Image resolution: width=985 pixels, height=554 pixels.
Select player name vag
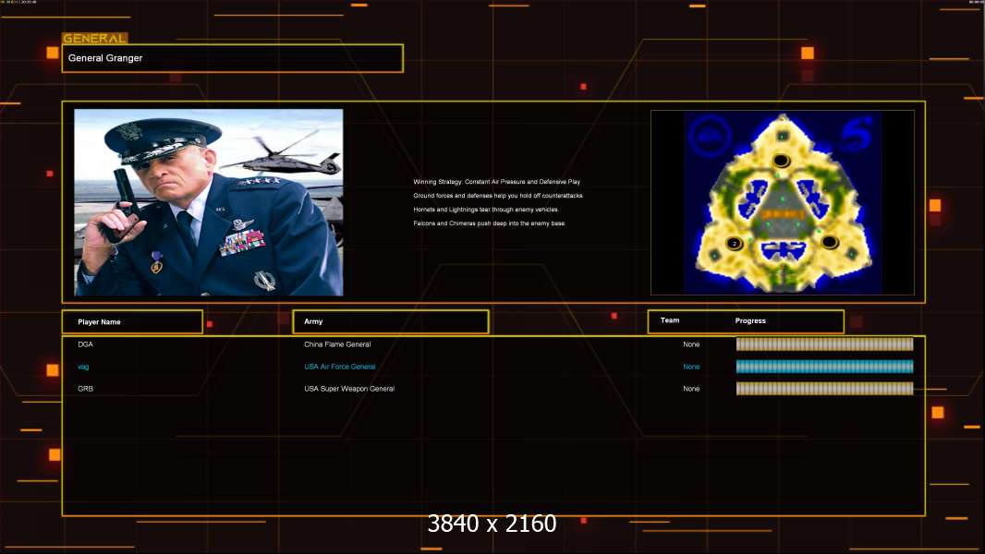click(x=83, y=367)
